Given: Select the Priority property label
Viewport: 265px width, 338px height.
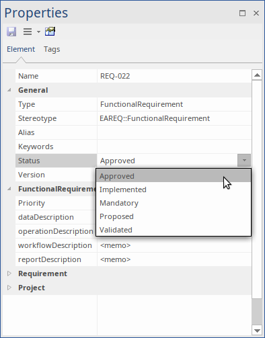Looking at the screenshot, I should (x=32, y=203).
